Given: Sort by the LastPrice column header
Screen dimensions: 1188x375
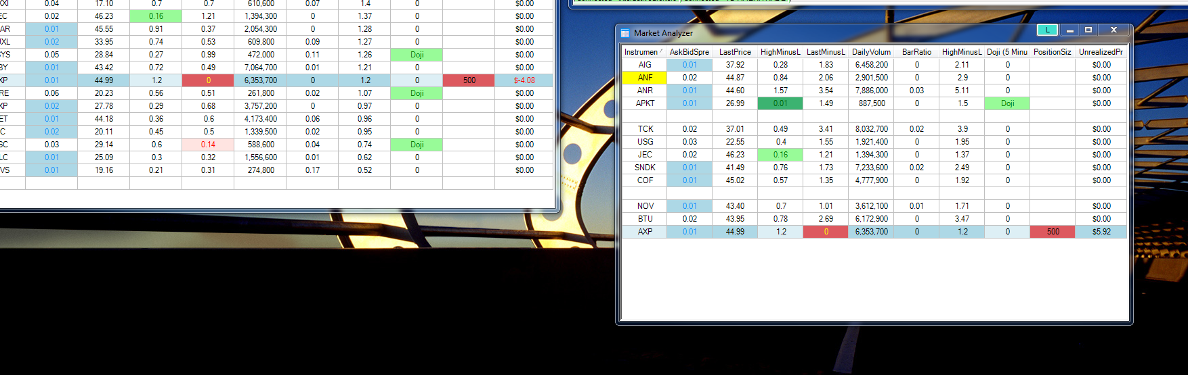Looking at the screenshot, I should click(735, 52).
